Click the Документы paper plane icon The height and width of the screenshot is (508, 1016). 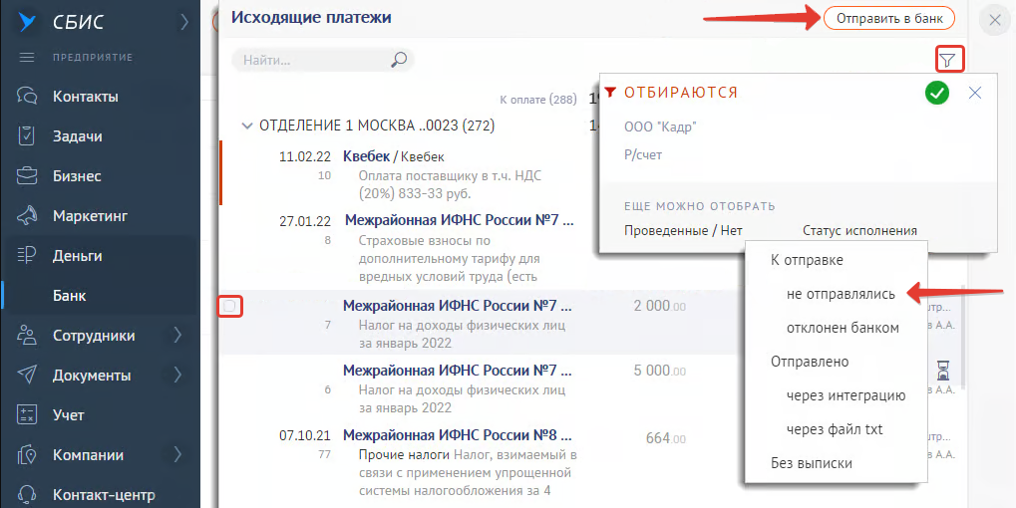coord(27,375)
